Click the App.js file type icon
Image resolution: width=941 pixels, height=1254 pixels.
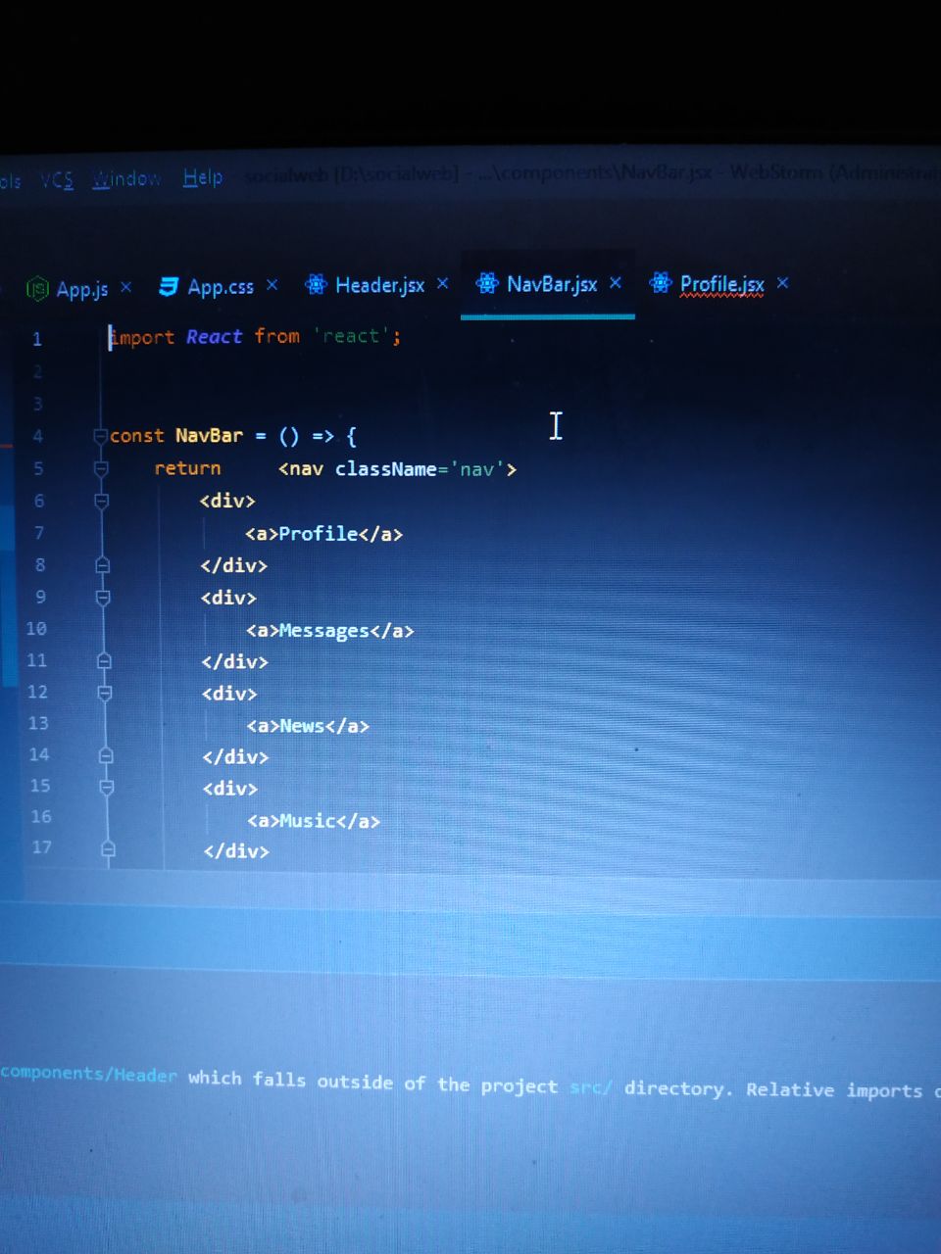[37, 288]
